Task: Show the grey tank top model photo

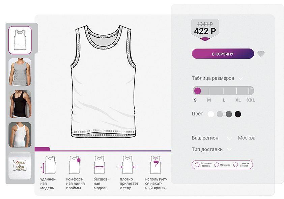Action: 20,72
